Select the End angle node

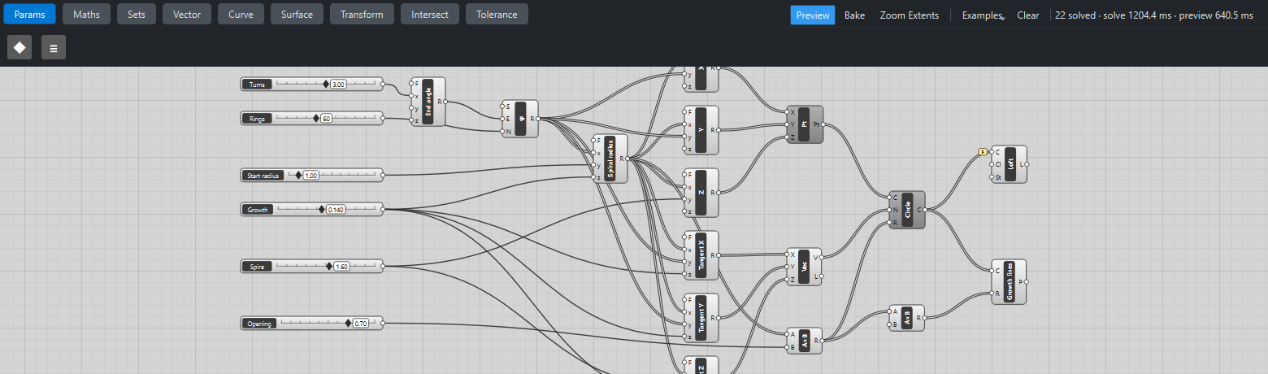(428, 102)
